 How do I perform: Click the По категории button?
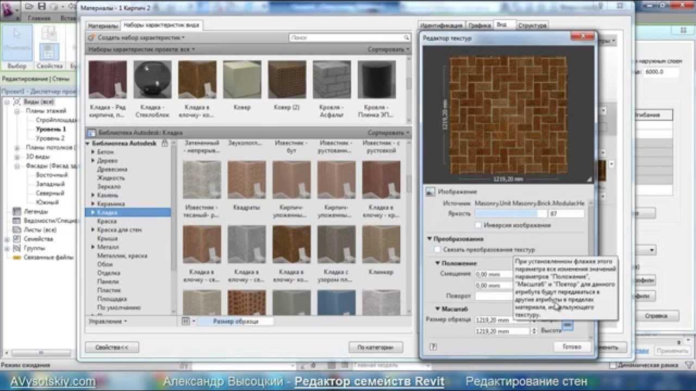[x=376, y=347]
